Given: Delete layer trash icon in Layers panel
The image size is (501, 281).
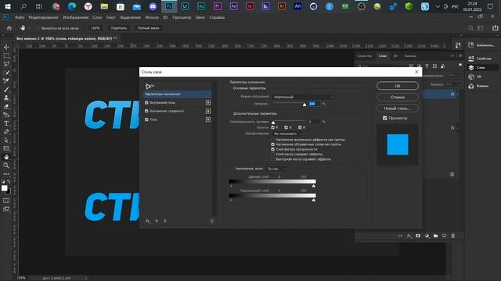Looking at the screenshot, I should click(453, 236).
